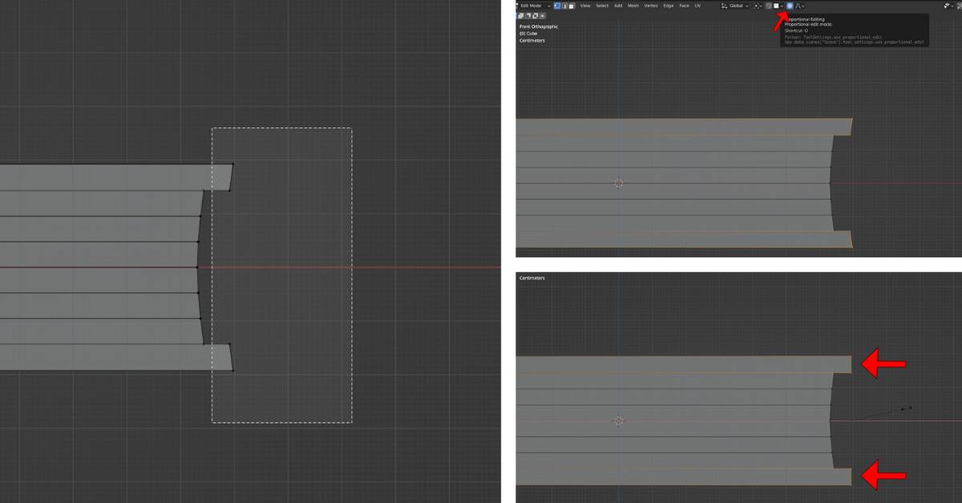Open the Edit Mode dropdown

click(x=532, y=5)
